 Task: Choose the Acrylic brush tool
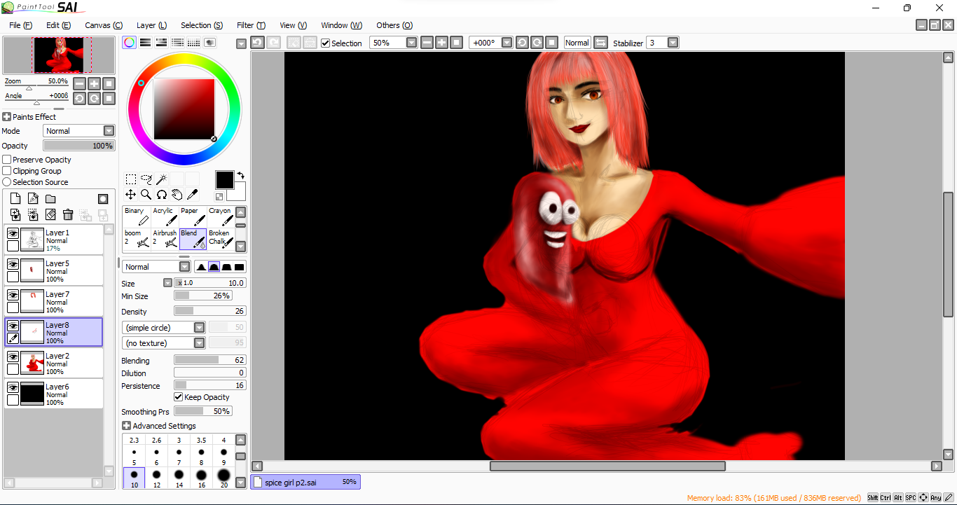click(165, 216)
